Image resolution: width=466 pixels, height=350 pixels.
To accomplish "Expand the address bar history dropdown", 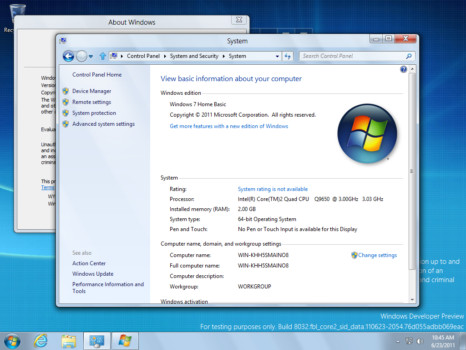I will click(278, 56).
